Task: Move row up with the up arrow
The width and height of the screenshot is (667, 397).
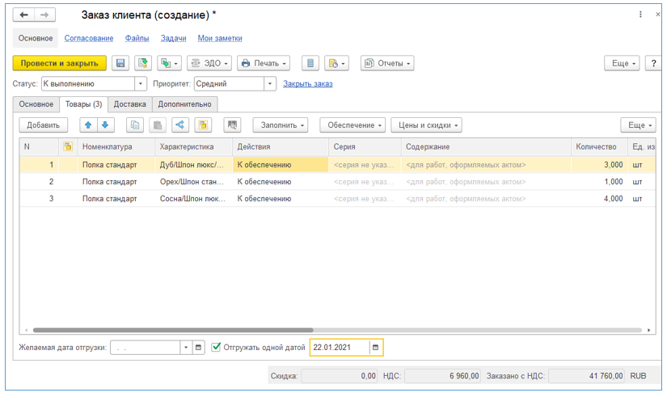Action: coord(88,125)
